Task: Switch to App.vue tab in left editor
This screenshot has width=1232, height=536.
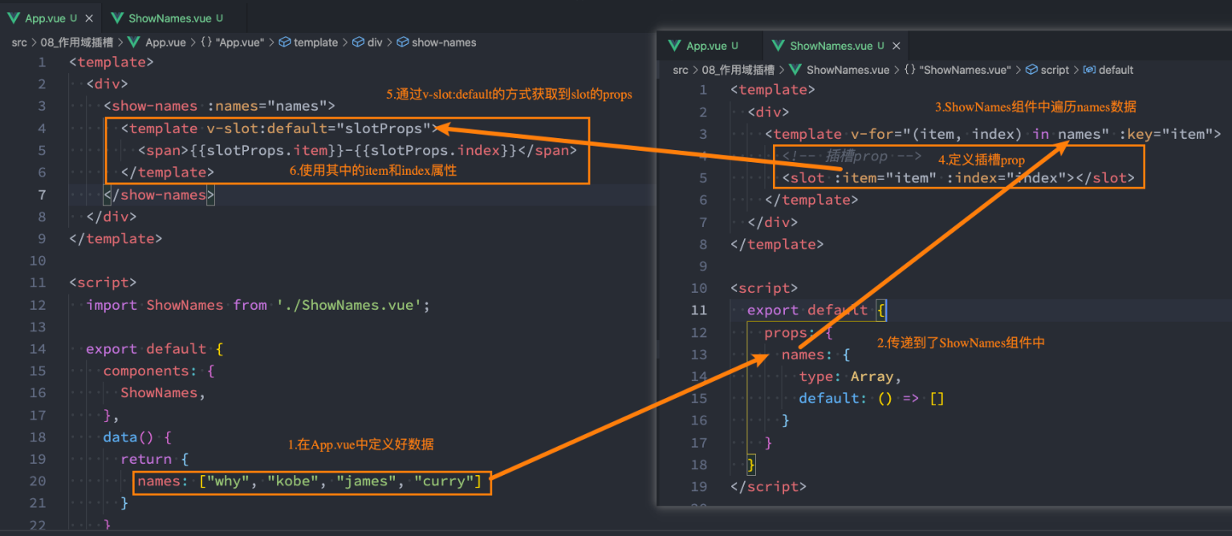Action: pos(50,18)
